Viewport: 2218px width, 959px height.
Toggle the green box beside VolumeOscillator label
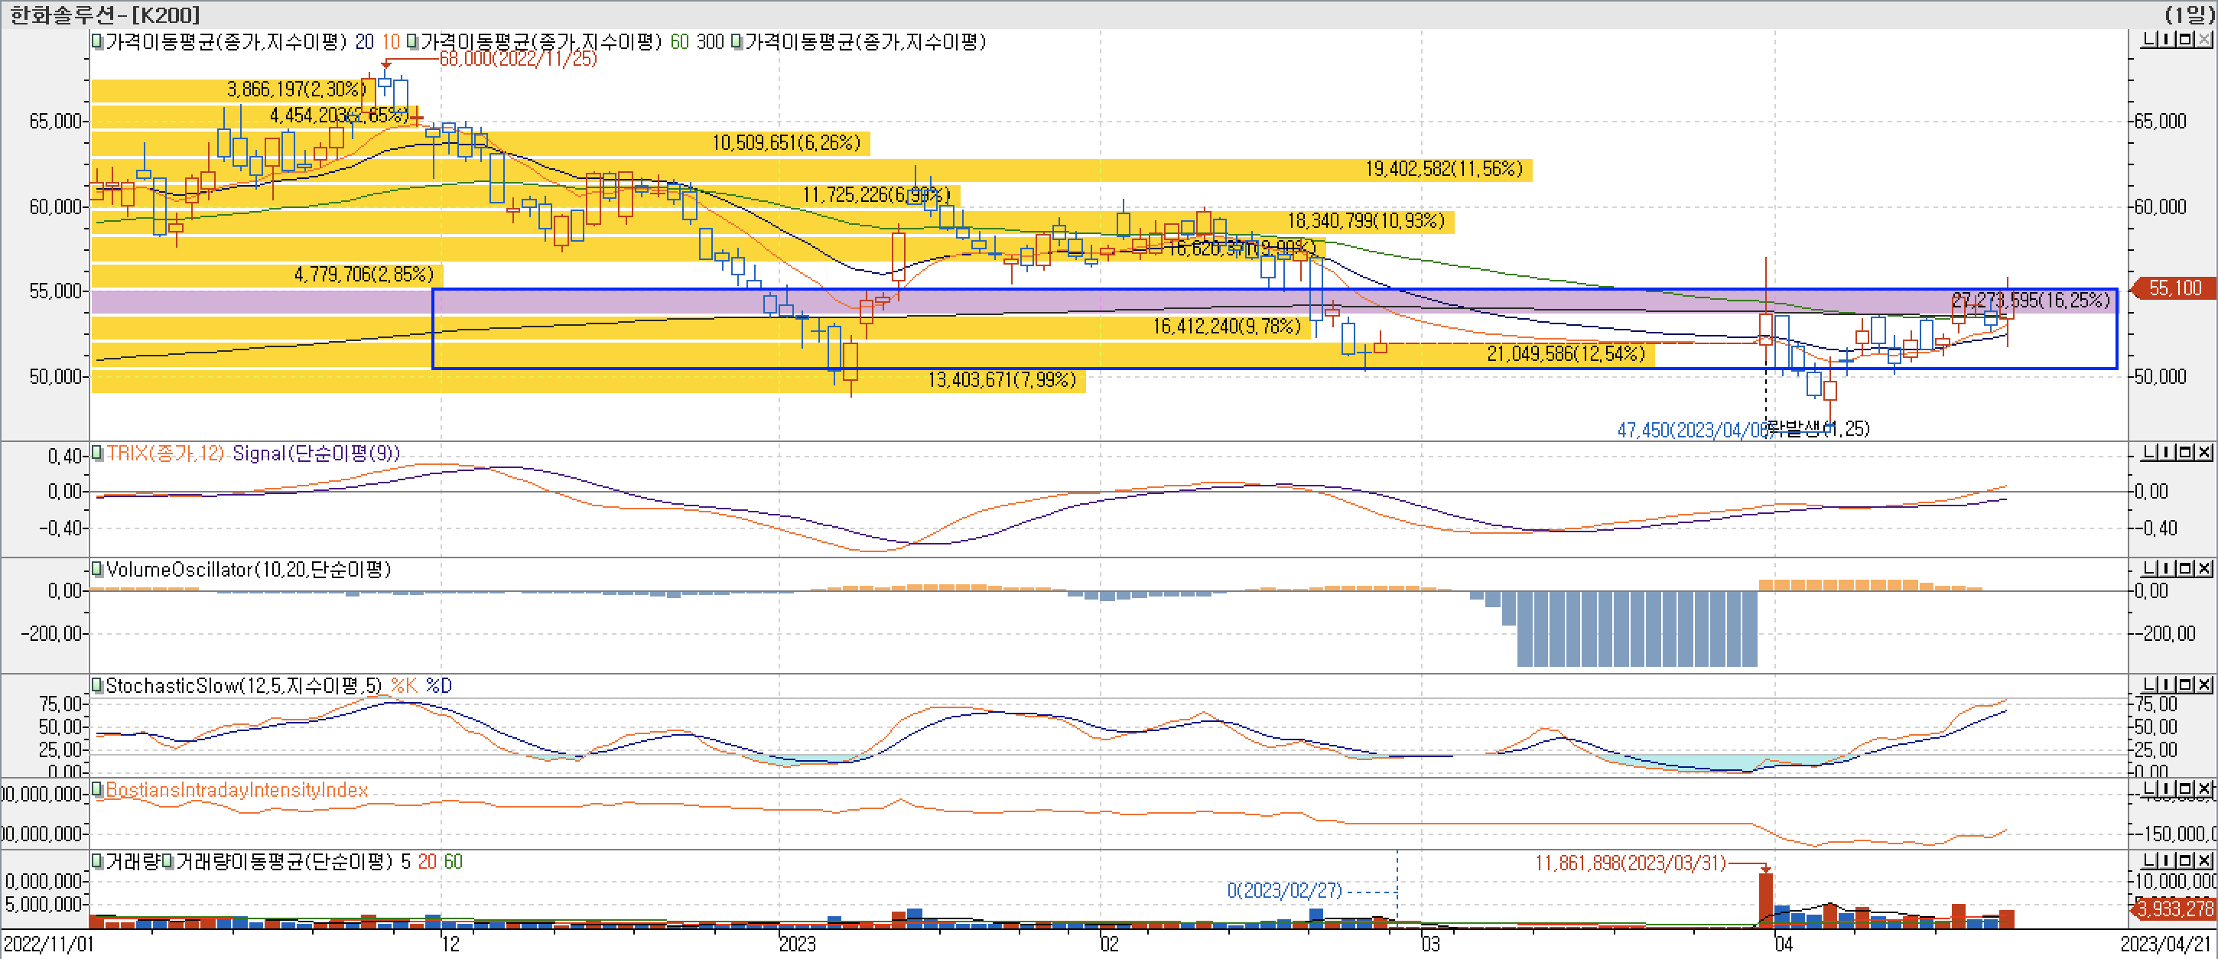(97, 569)
